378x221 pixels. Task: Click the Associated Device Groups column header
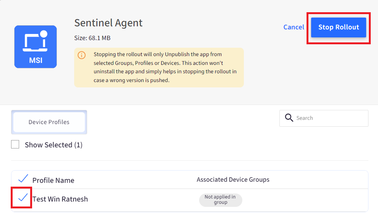tap(233, 180)
